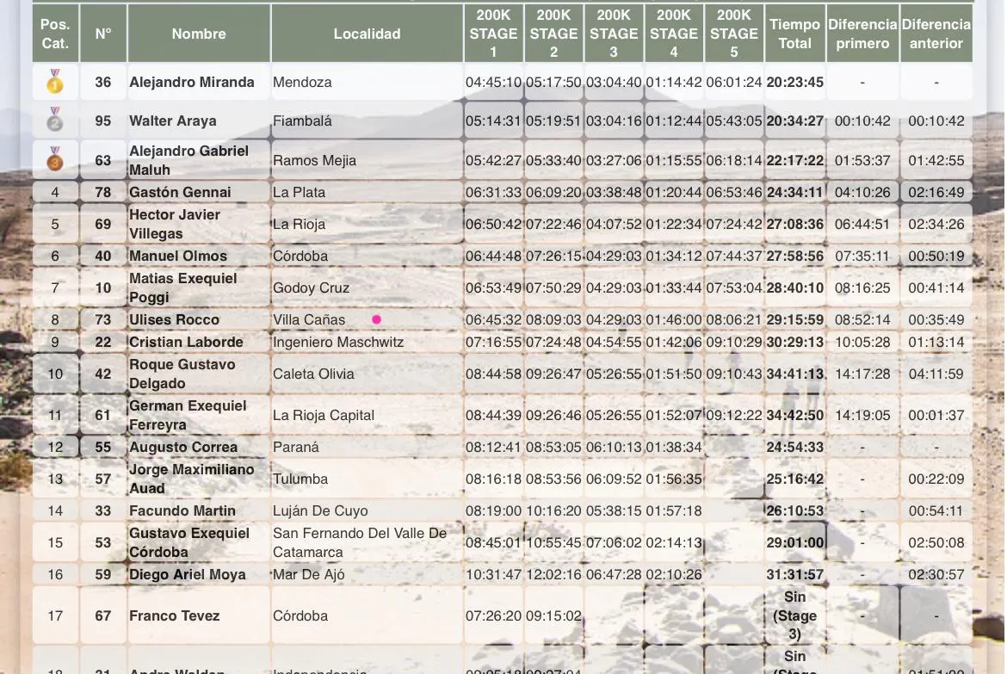This screenshot has width=1007, height=674.
Task: Click the gold medal icon
Action: pos(55,82)
